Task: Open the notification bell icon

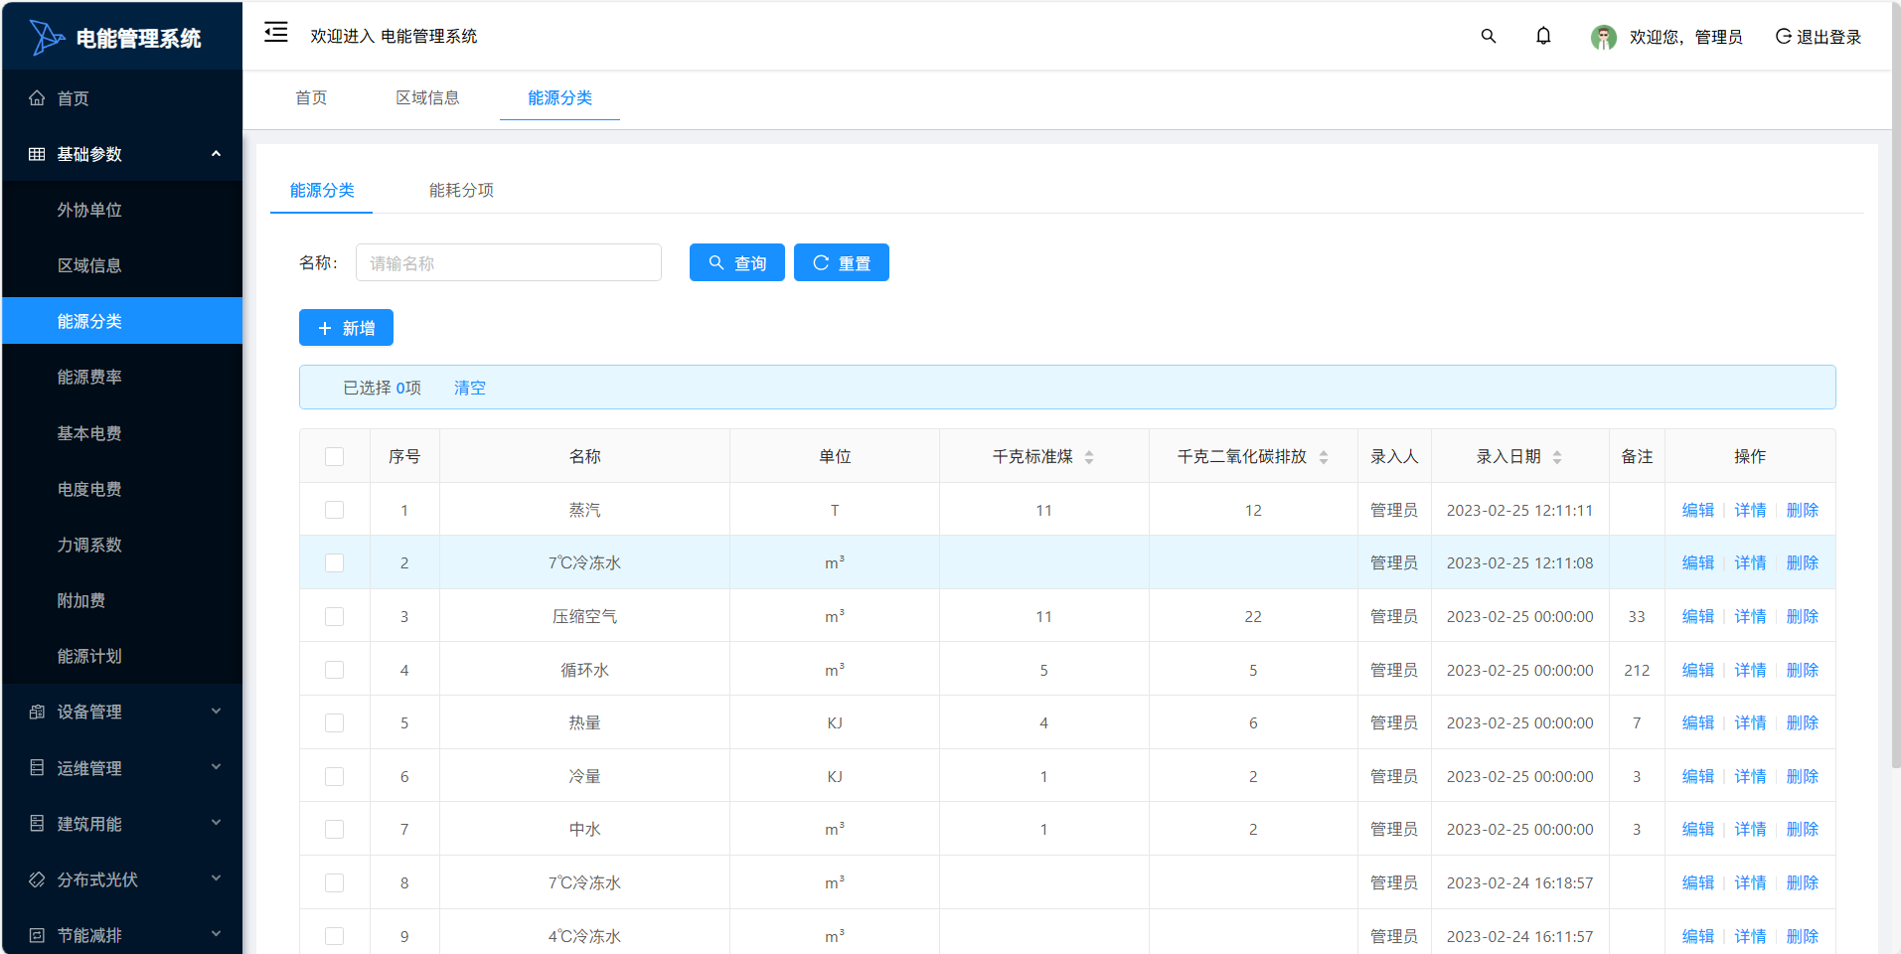Action: coord(1543,36)
